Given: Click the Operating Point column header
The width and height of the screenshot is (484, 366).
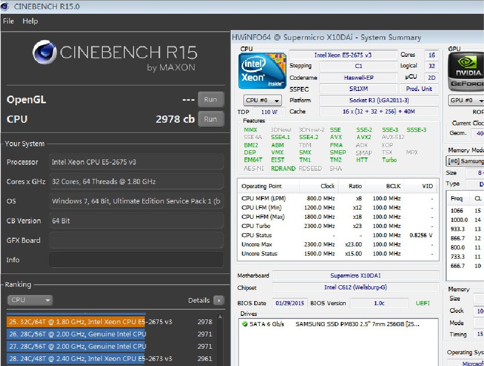Looking at the screenshot, I should (269, 186).
